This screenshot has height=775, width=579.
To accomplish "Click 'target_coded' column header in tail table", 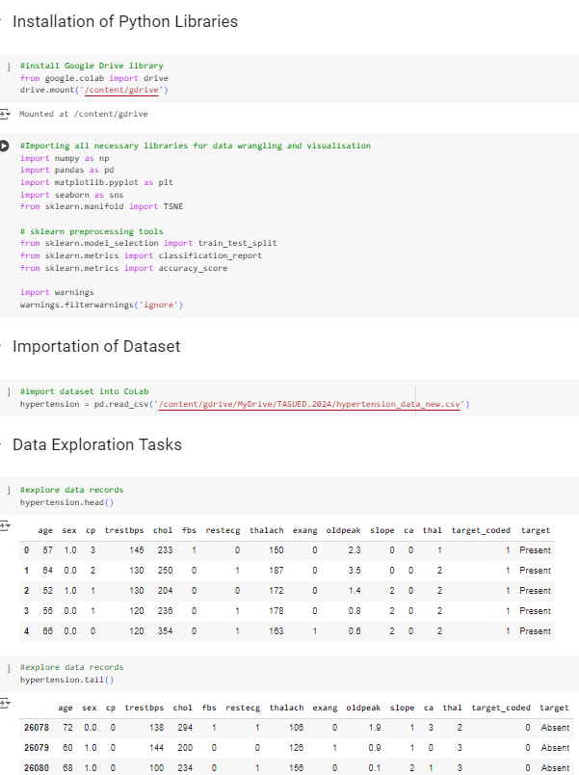I will 500,708.
